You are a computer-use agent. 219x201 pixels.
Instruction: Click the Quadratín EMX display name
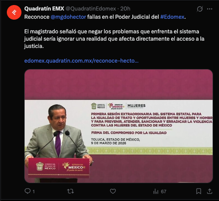click(44, 9)
